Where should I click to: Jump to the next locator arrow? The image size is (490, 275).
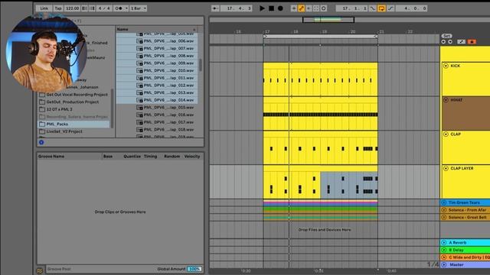coord(450,41)
